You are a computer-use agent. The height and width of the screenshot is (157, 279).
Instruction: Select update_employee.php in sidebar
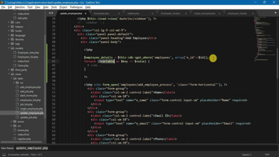32,113
